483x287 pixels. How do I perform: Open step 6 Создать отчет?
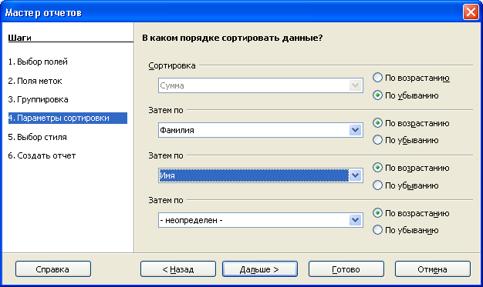point(42,155)
